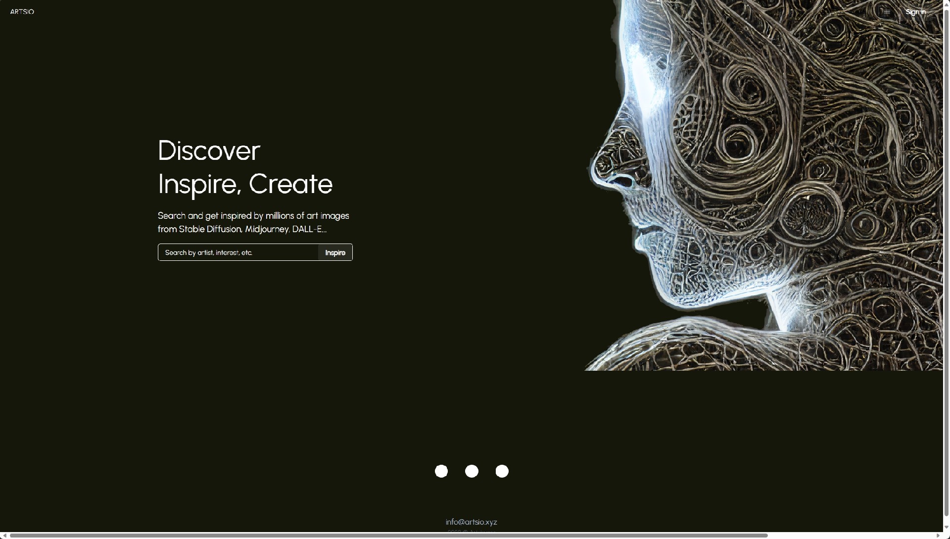The height and width of the screenshot is (539, 950).
Task: Select the third carousel dot
Action: pos(502,471)
